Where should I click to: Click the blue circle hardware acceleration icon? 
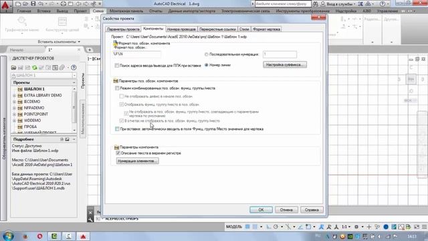point(386,227)
